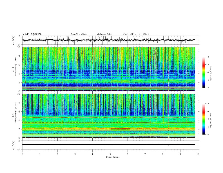The width and height of the screenshot is (223, 173).
Task: Click time axis tick label "4"
Action: click(x=92, y=154)
